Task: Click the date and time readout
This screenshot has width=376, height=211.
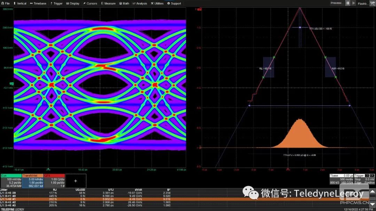Action: click(358, 209)
